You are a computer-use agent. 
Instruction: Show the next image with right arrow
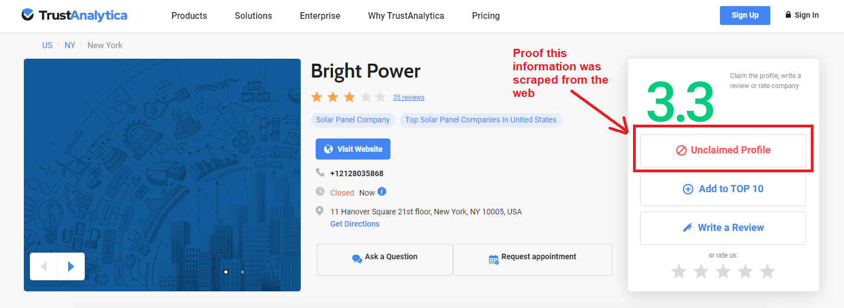(71, 266)
